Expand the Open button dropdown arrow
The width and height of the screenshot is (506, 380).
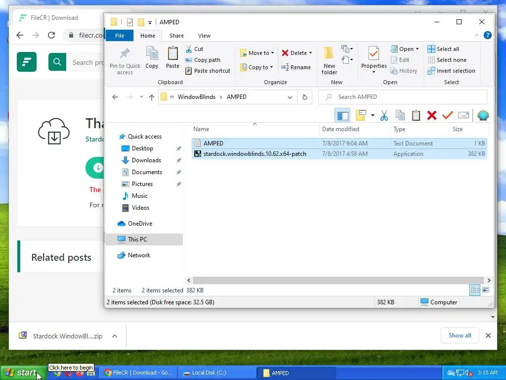[417, 49]
